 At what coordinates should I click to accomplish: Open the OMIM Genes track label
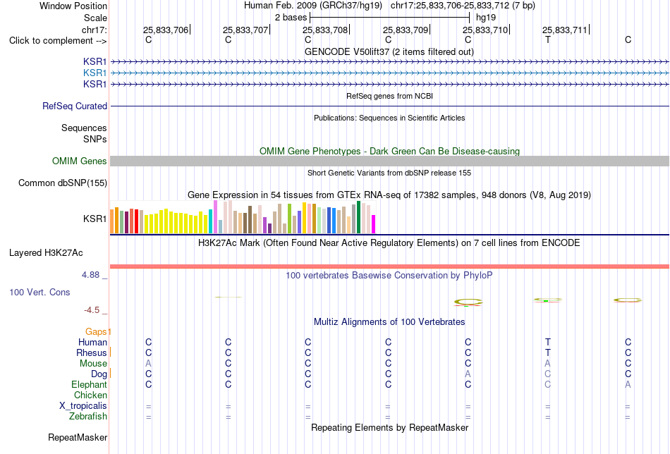pyautogui.click(x=80, y=161)
